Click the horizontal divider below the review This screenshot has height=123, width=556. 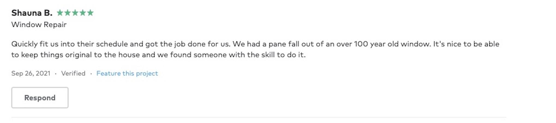258,117
